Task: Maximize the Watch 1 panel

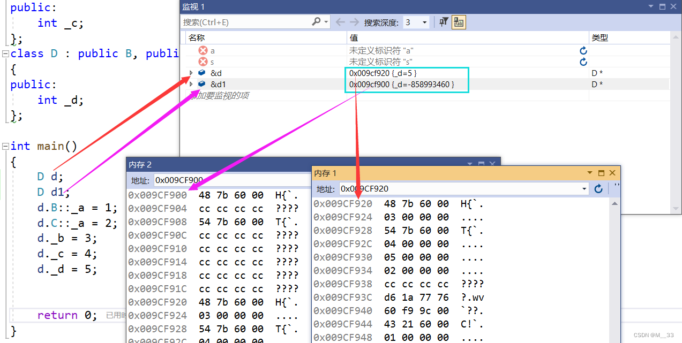Action: tap(662, 6)
